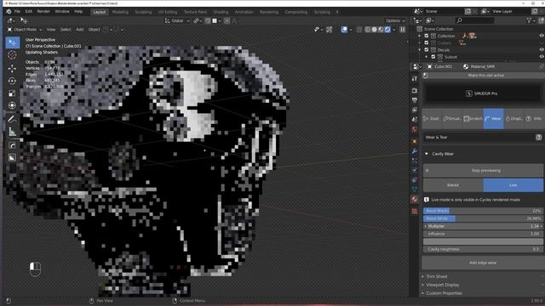Open the Render properties tab

pos(415,91)
